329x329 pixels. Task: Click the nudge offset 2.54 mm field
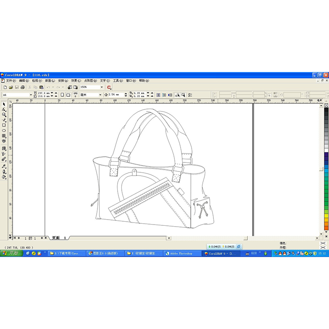coord(114,95)
